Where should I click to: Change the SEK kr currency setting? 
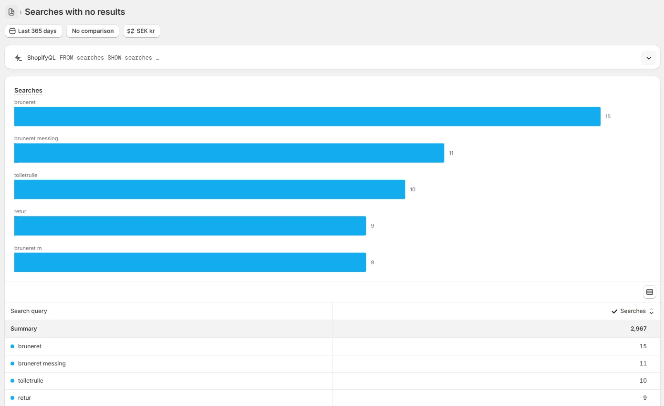[142, 31]
